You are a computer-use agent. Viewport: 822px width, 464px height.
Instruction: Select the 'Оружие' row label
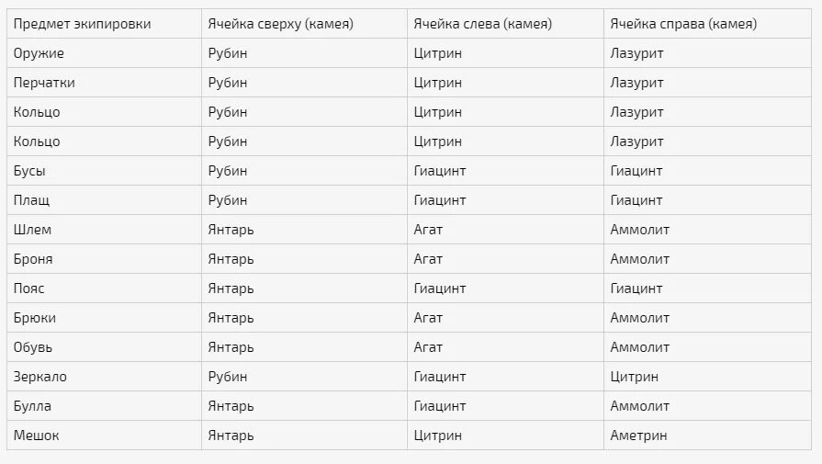click(x=104, y=53)
